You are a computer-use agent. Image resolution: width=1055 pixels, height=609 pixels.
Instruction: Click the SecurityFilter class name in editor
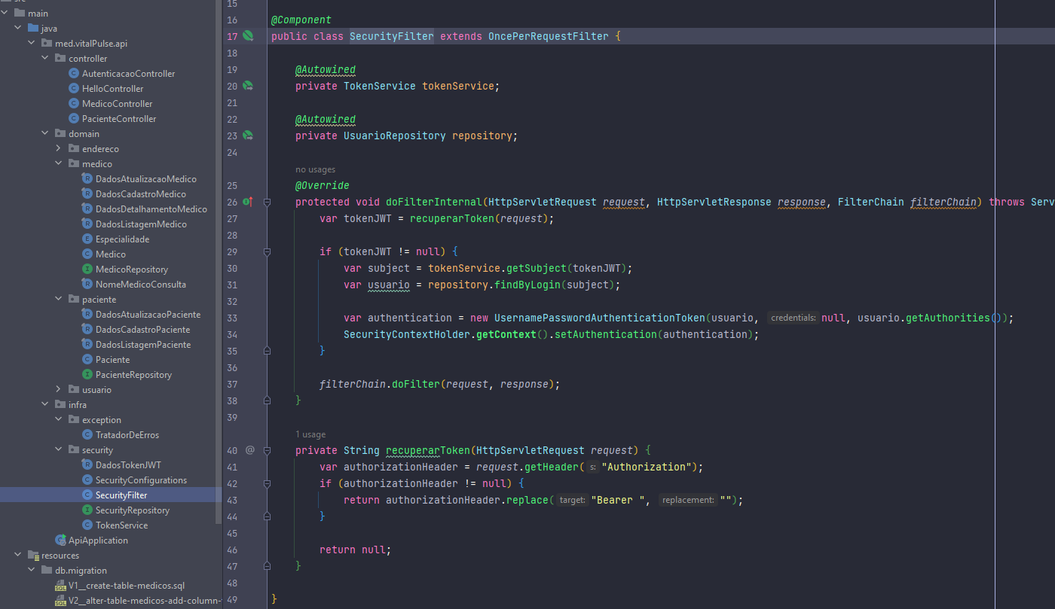[x=391, y=36]
